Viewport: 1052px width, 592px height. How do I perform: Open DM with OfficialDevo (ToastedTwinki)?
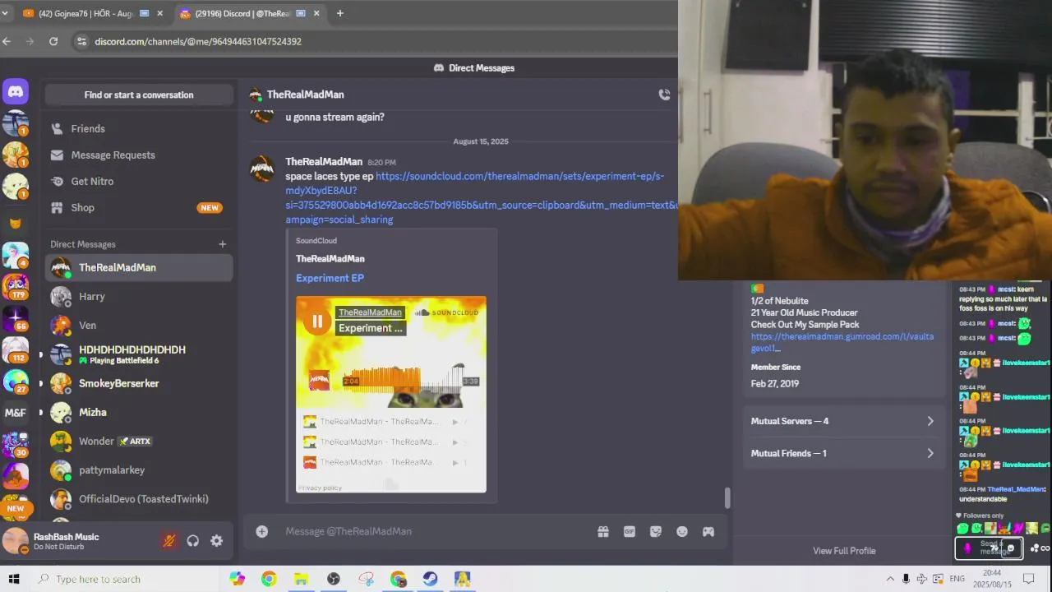click(138, 499)
